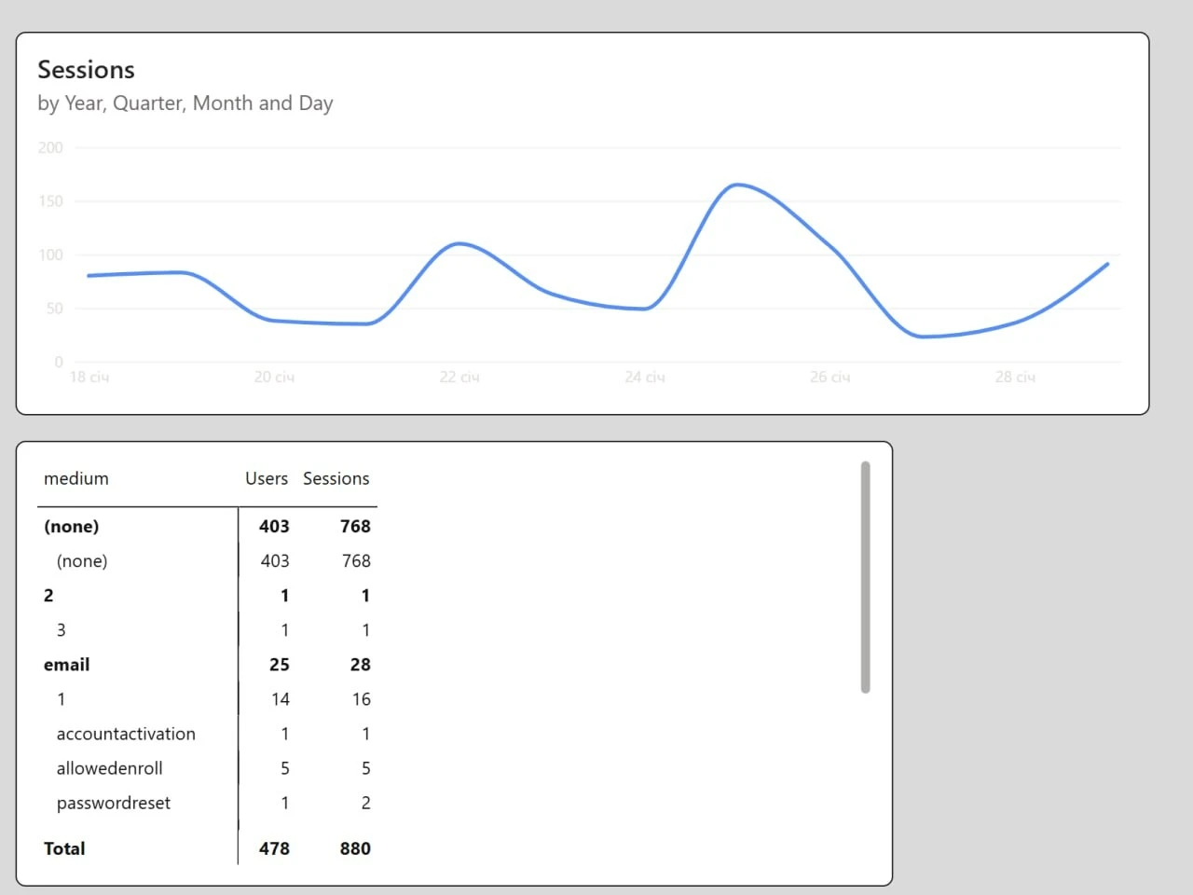Select the bold medium row labeled 2
Image resolution: width=1193 pixels, height=895 pixels.
click(x=48, y=596)
